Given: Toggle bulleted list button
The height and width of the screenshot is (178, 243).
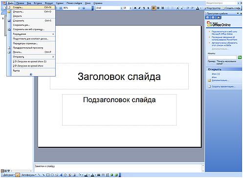Looking at the screenshot, I should (172, 8).
